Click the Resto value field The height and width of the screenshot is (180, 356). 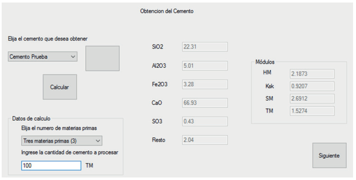tap(205, 140)
